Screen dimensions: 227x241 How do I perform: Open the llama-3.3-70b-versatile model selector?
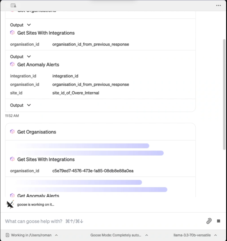point(195,235)
